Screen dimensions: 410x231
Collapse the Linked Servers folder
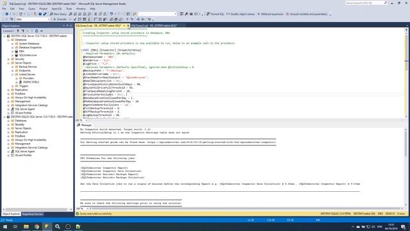click(x=13, y=74)
